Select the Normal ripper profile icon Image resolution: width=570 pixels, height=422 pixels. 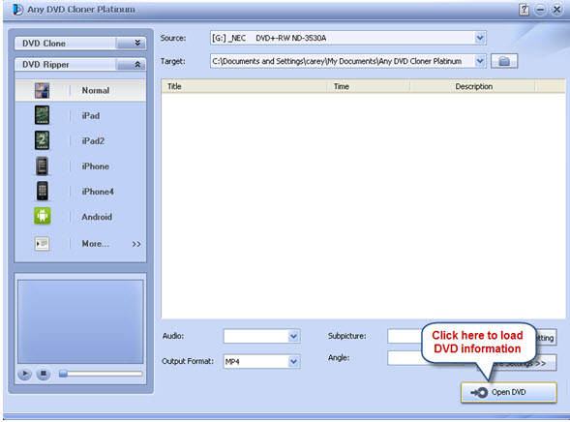click(x=42, y=91)
